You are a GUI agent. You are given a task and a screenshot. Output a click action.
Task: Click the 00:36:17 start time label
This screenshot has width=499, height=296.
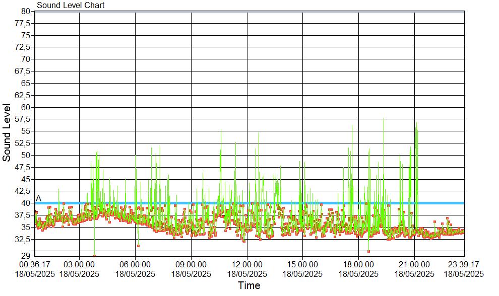coord(34,264)
